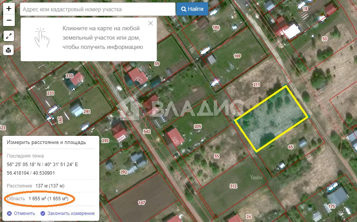Zoom out with the minus button

point(9,20)
